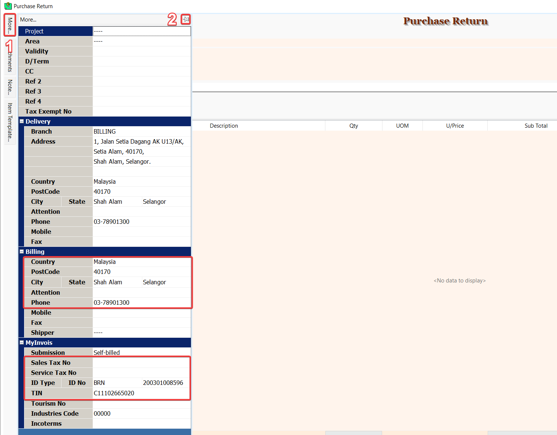
Task: Click the Purchase Return window title icon
Action: (8, 6)
